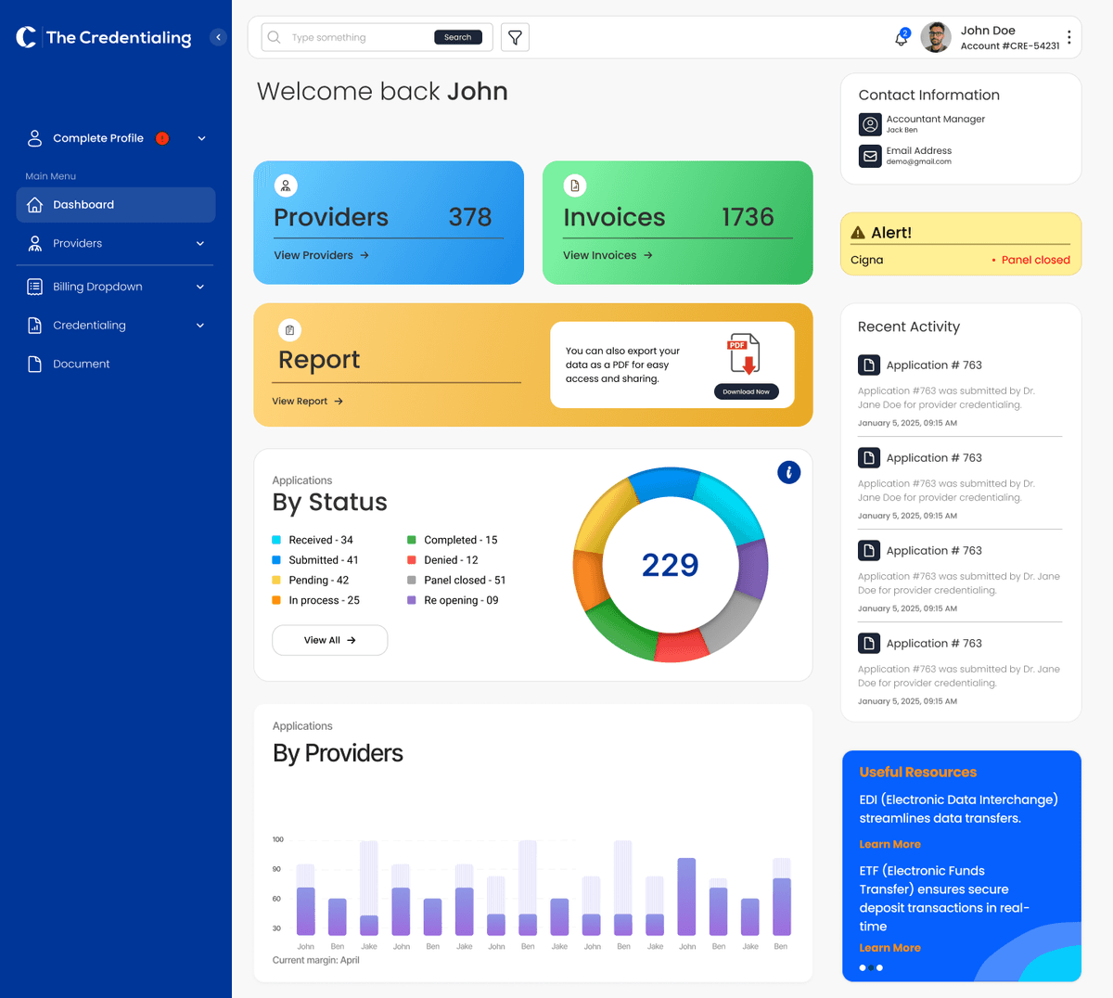Screen dimensions: 1113x998
Task: Open Document from the sidebar
Action: (x=81, y=365)
